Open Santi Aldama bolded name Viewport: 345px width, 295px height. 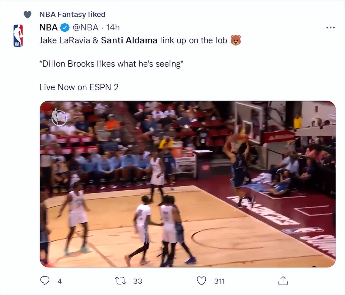tap(129, 40)
